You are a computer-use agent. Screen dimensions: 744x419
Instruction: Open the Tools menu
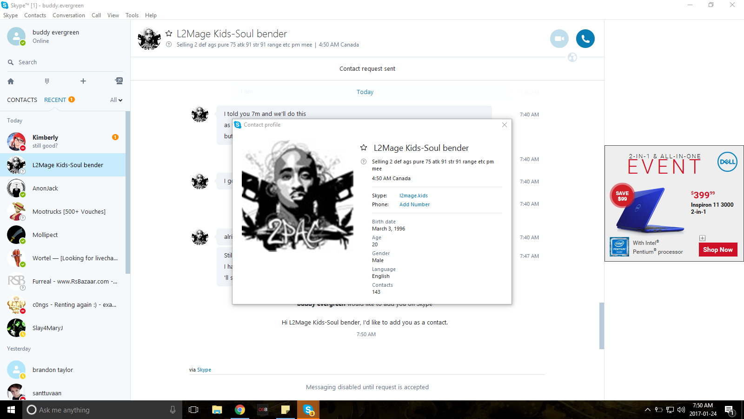[132, 15]
